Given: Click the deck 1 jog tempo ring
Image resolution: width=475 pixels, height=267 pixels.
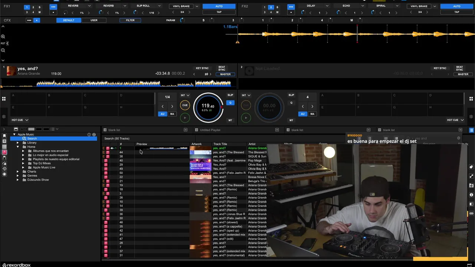Looking at the screenshot, I should [208, 108].
